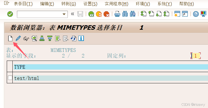Open the 表条目(T) menu
Image resolution: width=208 pixels, height=108 pixels.
click(23, 4)
